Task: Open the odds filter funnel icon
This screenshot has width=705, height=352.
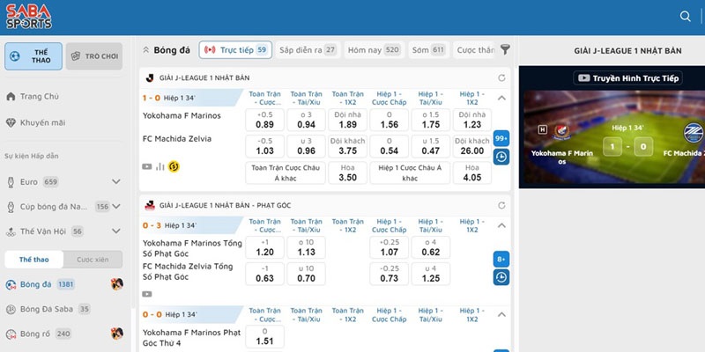Action: click(505, 50)
